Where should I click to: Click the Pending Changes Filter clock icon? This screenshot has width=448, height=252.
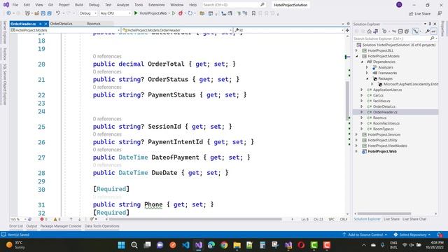pos(384,31)
